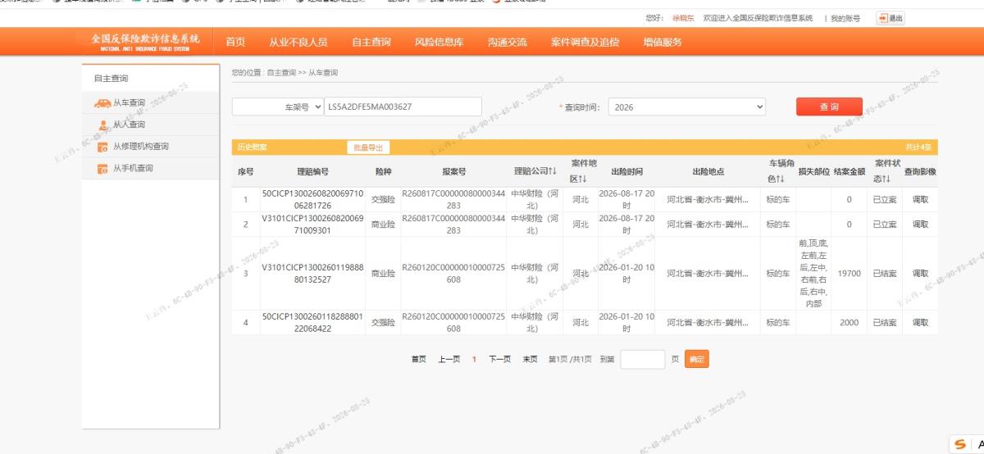Click claim number V3101CICP130026011988880132527
This screenshot has height=454, width=984.
click(313, 274)
